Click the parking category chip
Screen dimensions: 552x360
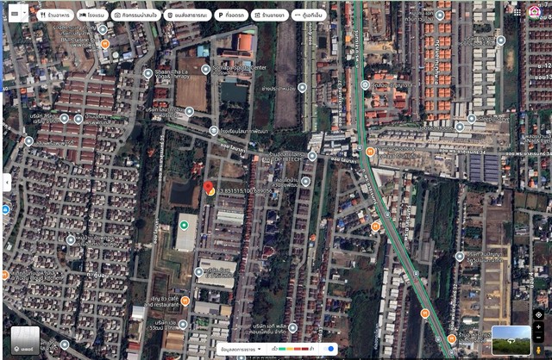pos(231,15)
